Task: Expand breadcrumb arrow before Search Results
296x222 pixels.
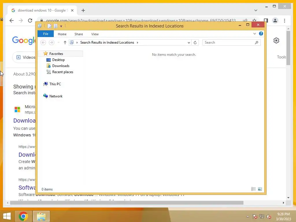Action: pyautogui.click(x=77, y=42)
